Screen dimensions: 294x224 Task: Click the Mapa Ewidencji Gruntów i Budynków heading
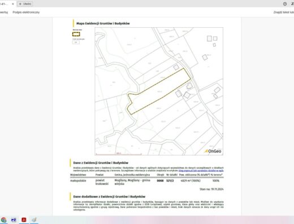click(x=103, y=24)
